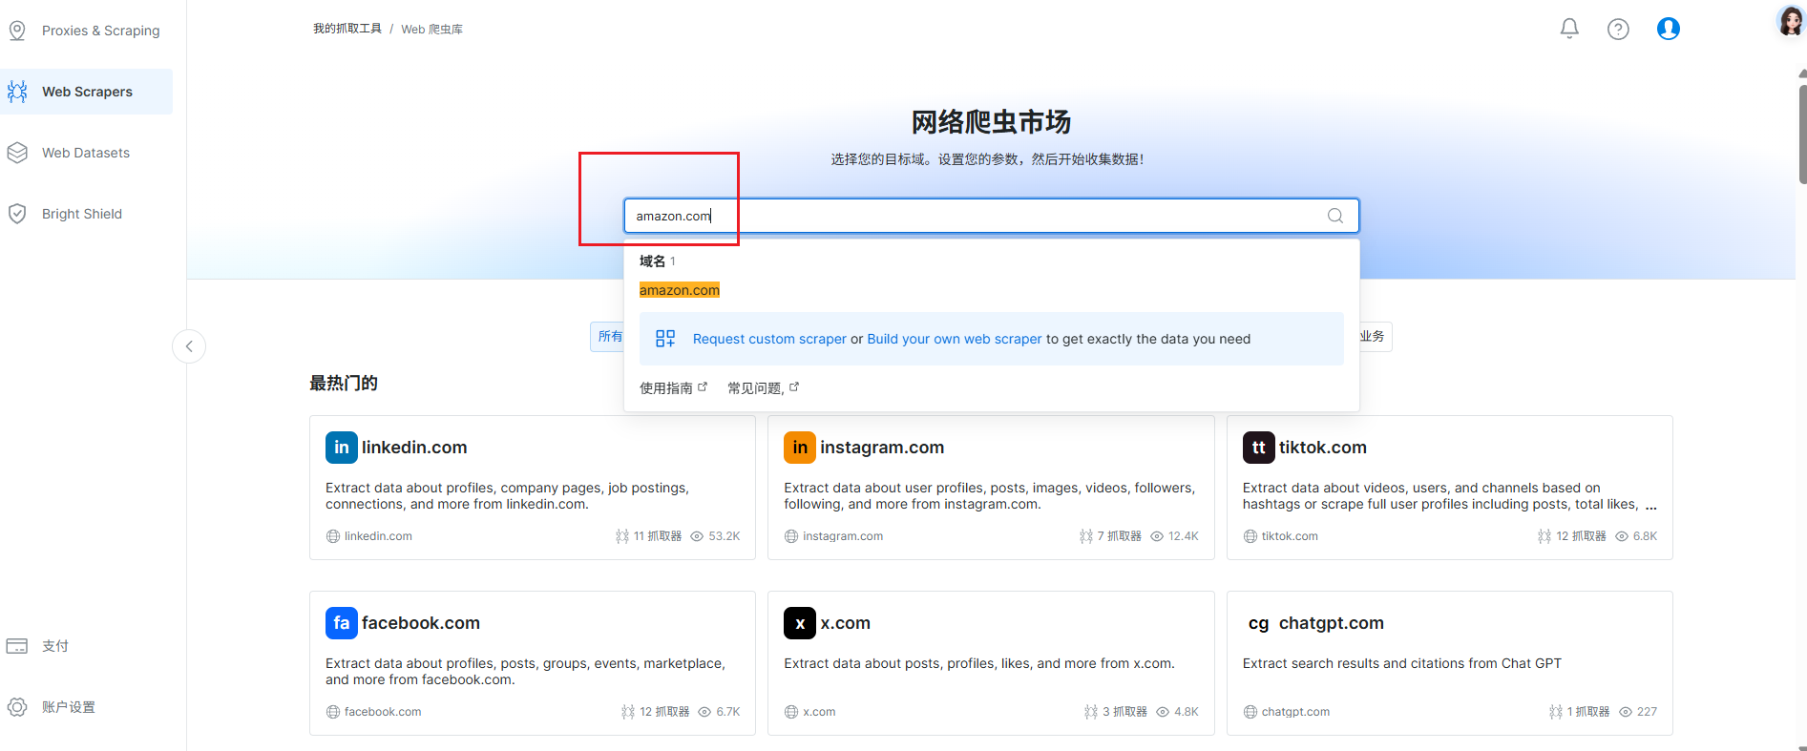1807x751 pixels.
Task: Click the help question mark icon
Action: point(1618,30)
